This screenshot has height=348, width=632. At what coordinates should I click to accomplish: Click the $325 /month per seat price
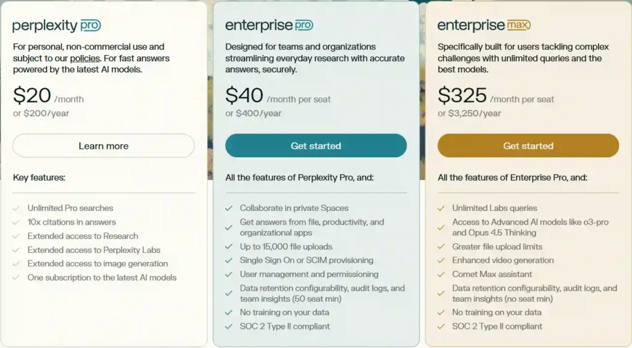click(496, 96)
